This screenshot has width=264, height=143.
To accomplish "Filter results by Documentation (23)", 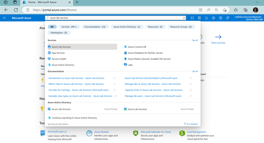I will (x=95, y=27).
